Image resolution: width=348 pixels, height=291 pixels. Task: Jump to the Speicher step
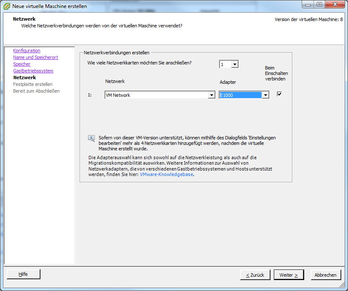pyautogui.click(x=21, y=64)
